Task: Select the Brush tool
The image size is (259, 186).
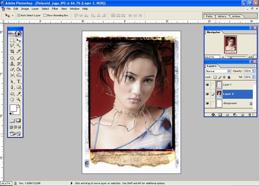Action: pos(19,58)
